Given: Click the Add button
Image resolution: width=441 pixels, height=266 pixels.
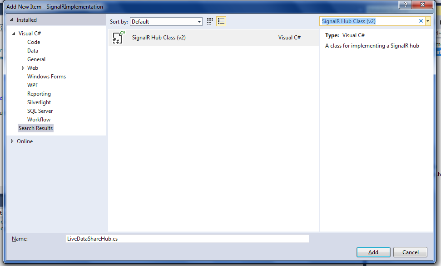Looking at the screenshot, I should [x=373, y=252].
